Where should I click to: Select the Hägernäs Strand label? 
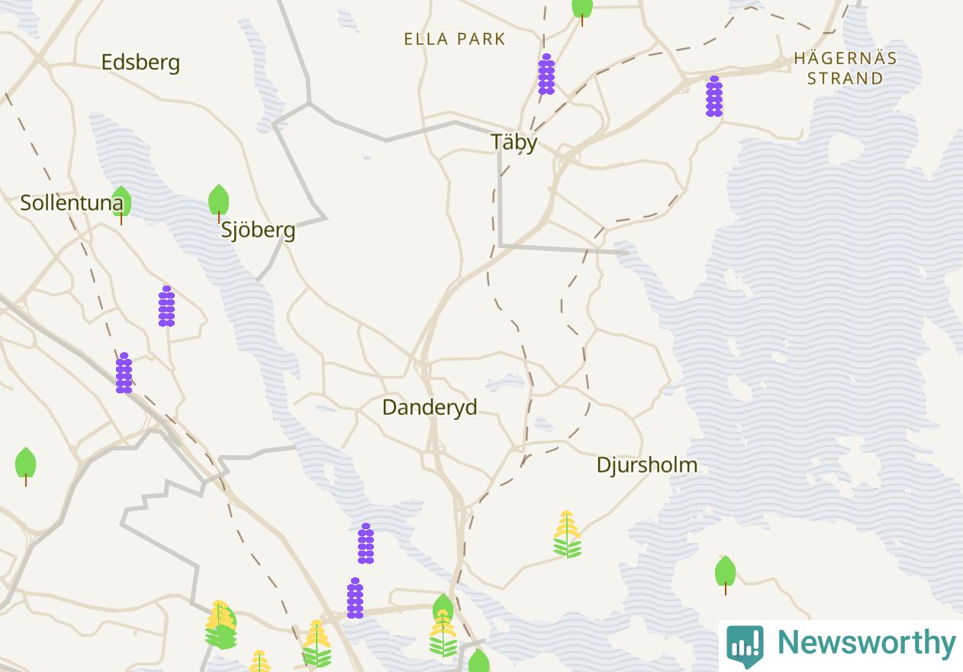click(x=845, y=68)
